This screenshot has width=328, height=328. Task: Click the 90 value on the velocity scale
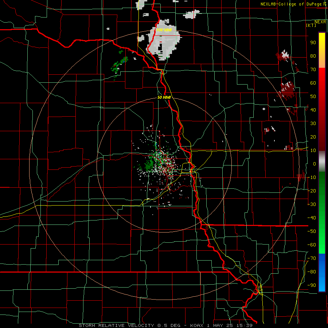click(313, 43)
